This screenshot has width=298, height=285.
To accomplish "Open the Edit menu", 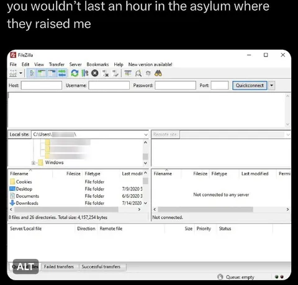I will [x=25, y=65].
